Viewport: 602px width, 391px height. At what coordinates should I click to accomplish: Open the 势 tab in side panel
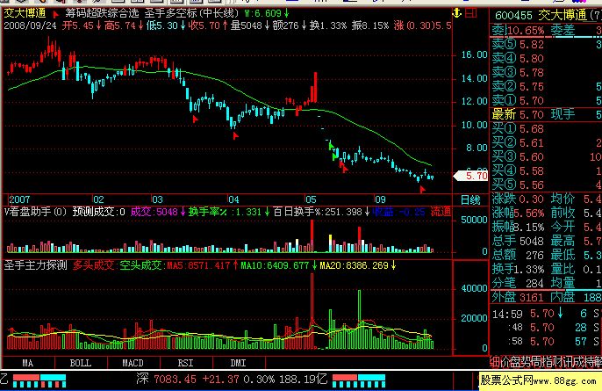[x=527, y=361]
